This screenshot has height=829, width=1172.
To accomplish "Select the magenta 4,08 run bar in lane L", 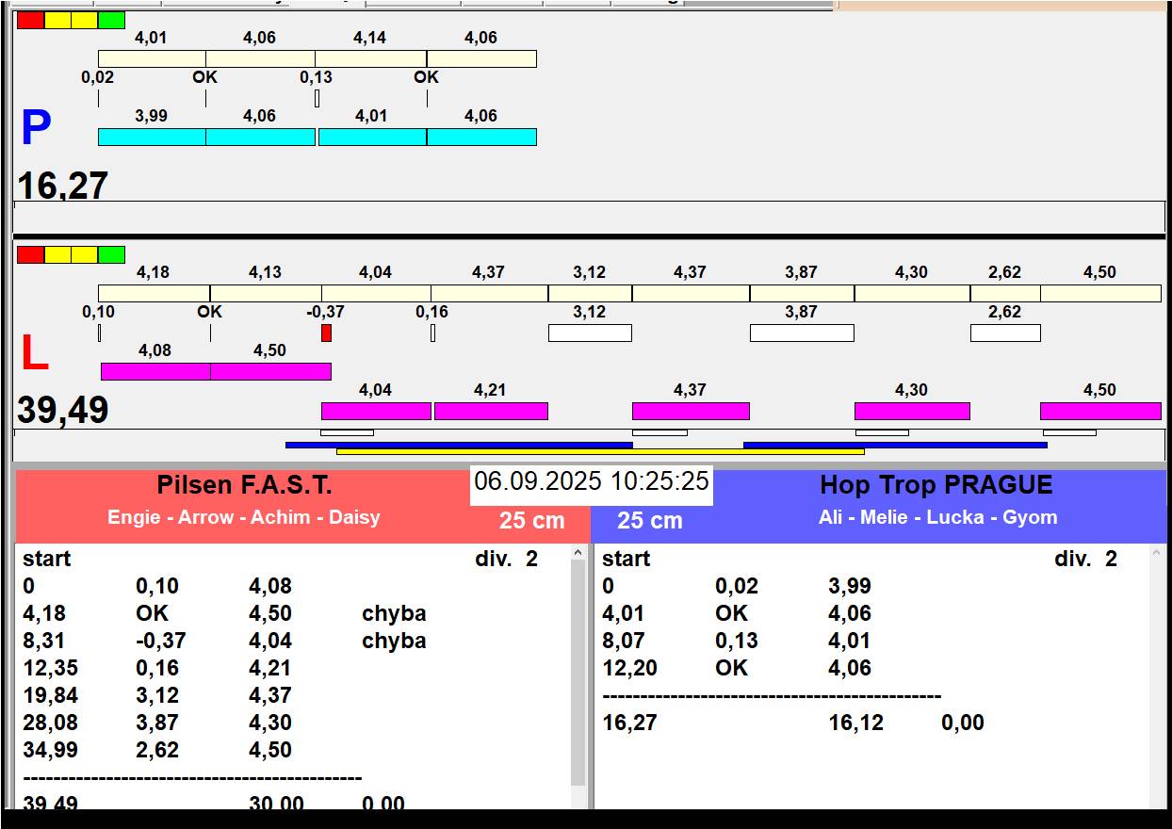I will [155, 371].
